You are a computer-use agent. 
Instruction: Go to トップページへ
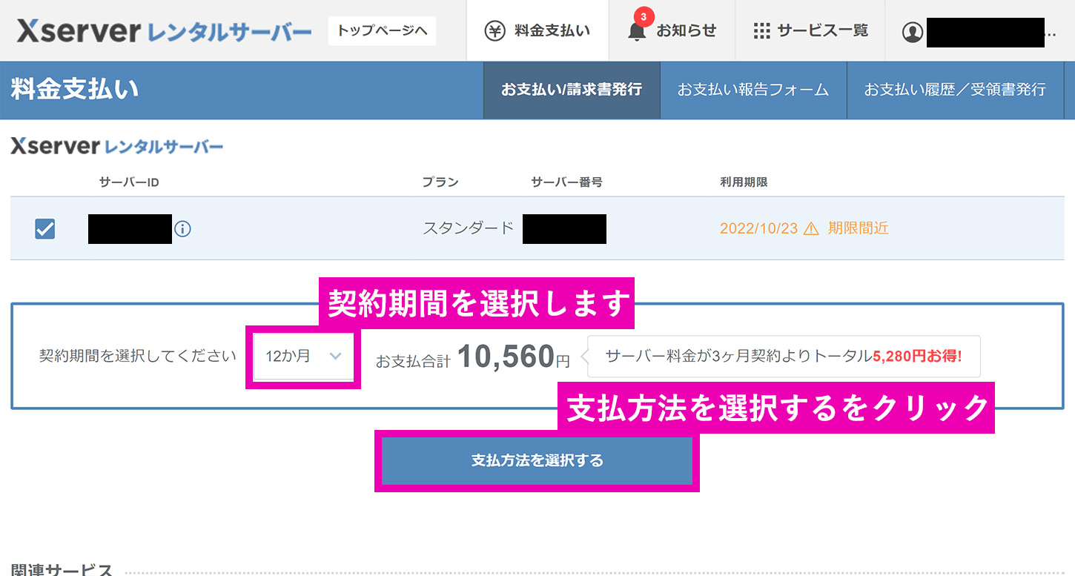pos(381,31)
